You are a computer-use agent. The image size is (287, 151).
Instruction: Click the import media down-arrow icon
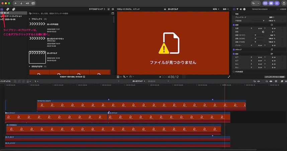(21, 3)
